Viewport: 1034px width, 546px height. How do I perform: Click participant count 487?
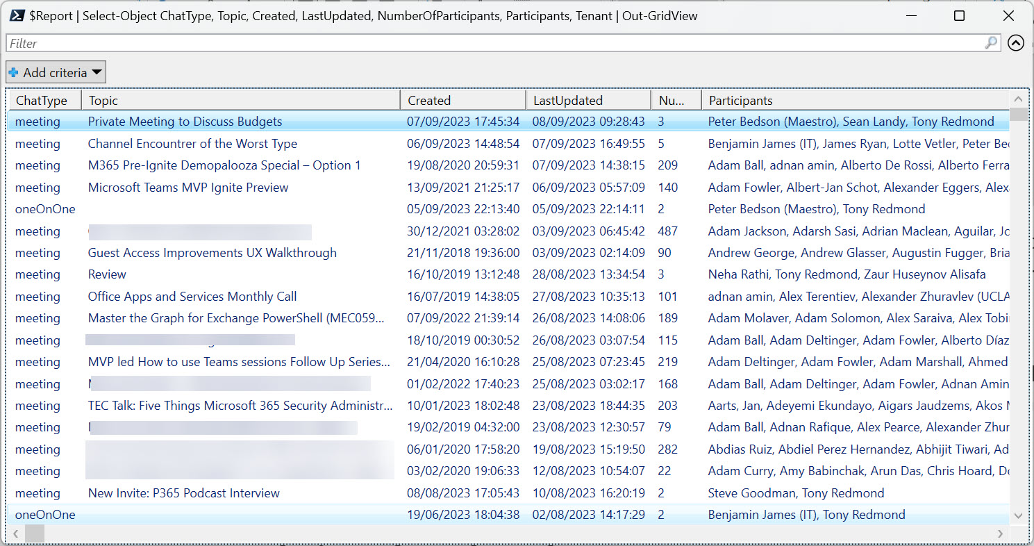coord(667,231)
